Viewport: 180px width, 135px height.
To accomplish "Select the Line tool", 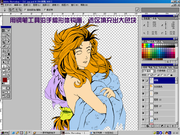I will pos(8,66).
